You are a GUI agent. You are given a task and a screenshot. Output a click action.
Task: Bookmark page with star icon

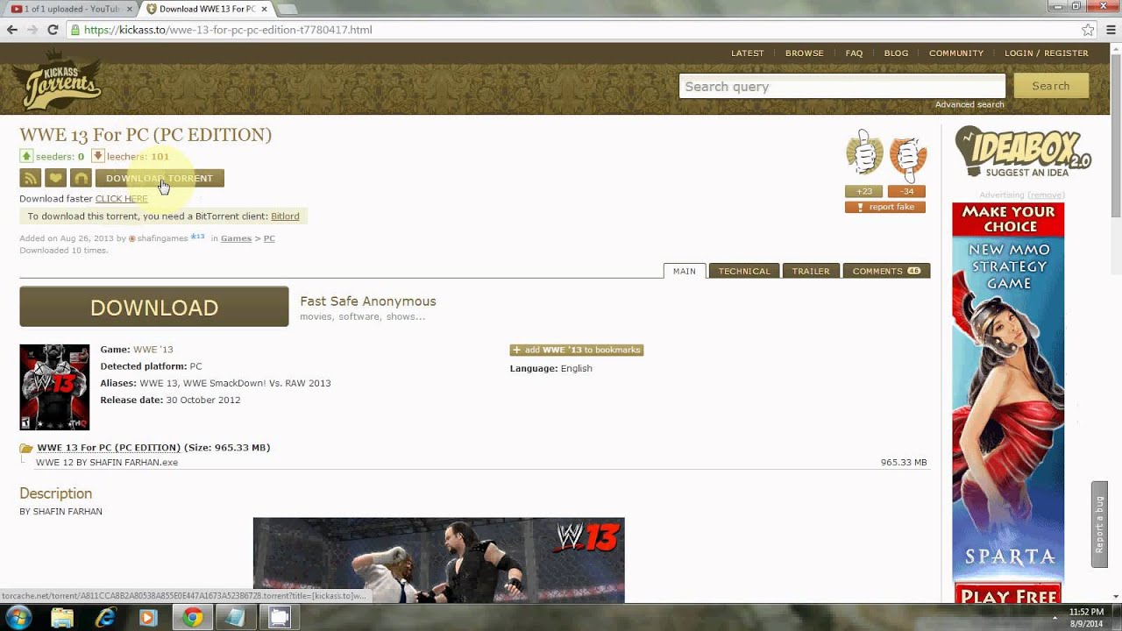point(1088,30)
